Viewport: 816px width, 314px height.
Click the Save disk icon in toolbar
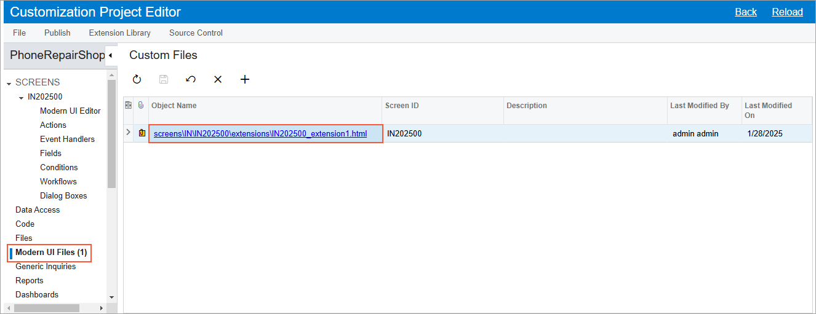coord(164,79)
